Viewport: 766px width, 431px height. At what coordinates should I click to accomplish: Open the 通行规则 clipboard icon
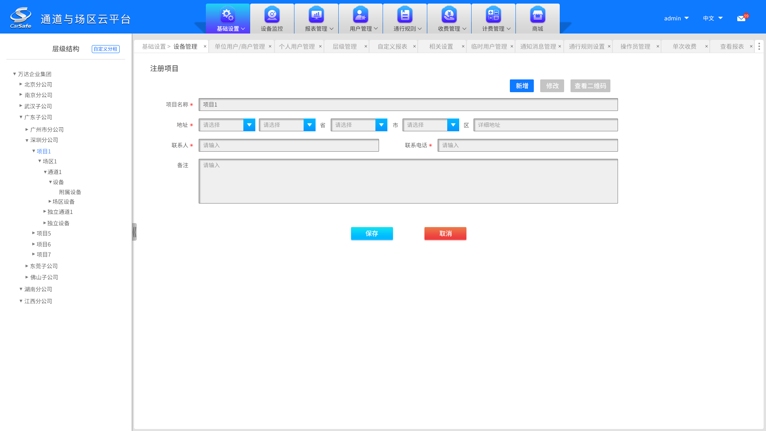tap(405, 15)
